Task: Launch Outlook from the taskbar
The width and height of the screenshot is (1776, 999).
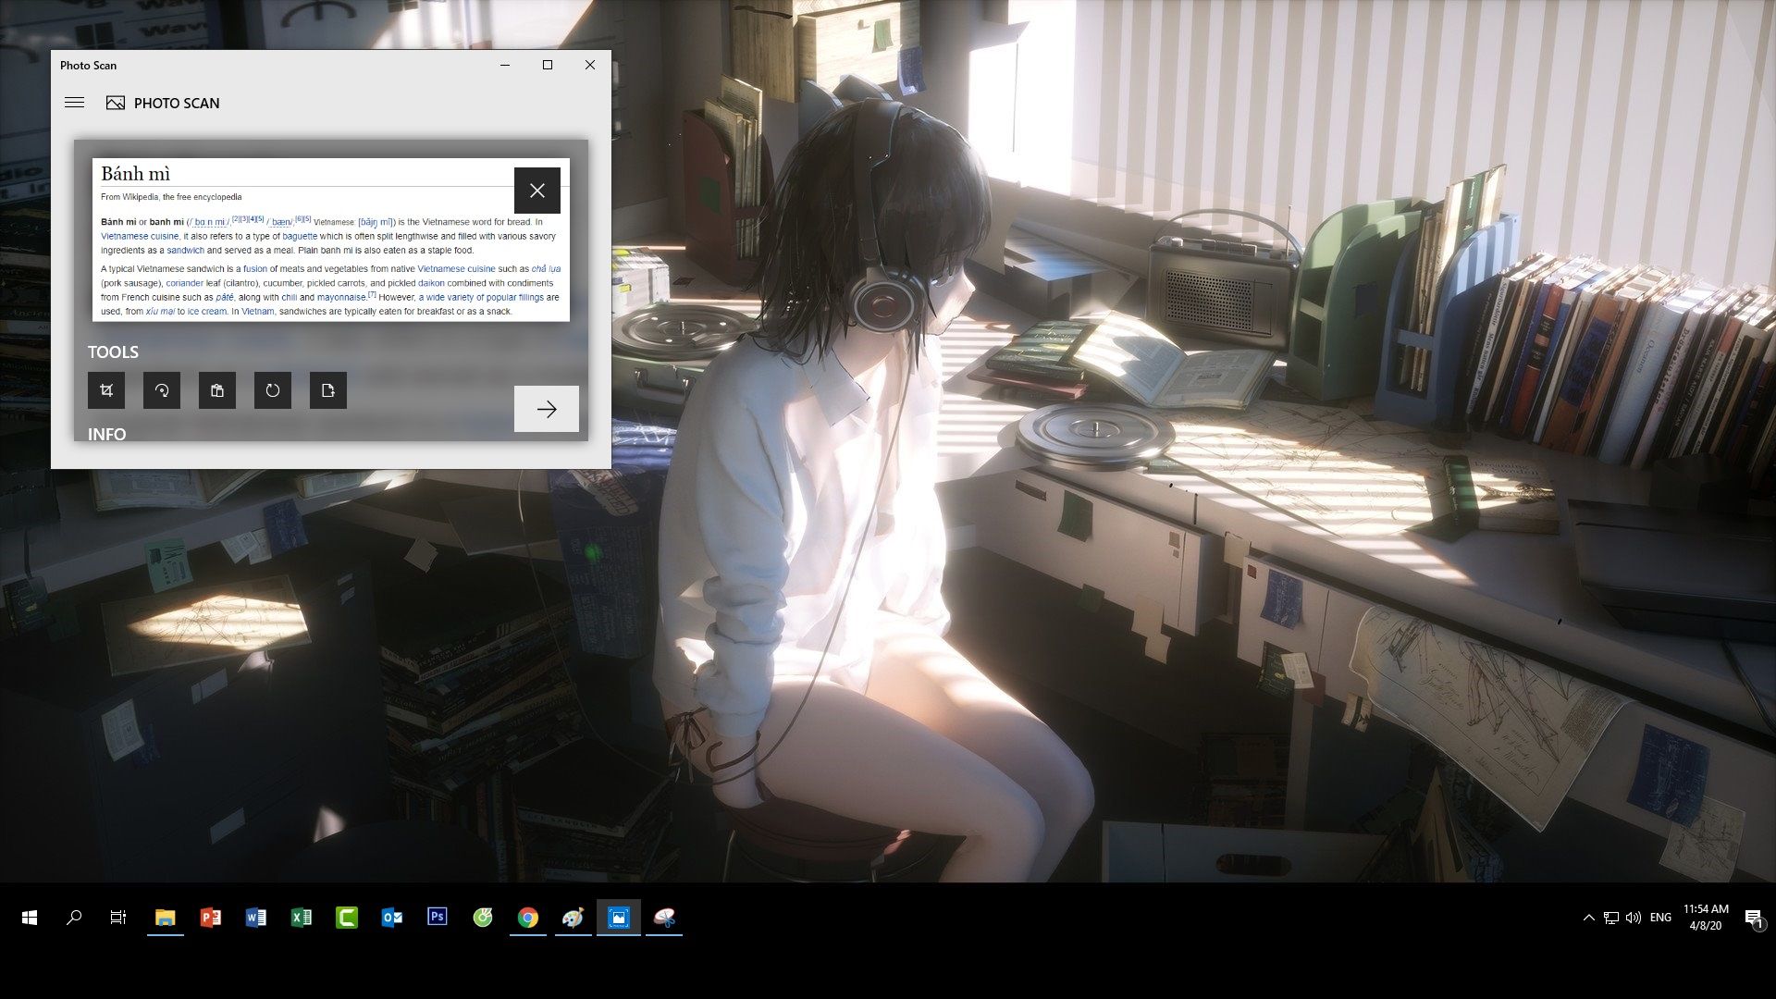Action: click(391, 918)
